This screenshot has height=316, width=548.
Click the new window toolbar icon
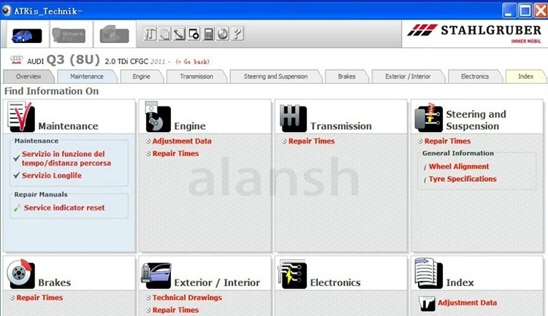194,34
